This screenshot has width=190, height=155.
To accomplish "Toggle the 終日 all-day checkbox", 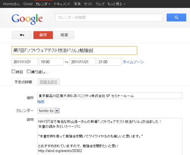I will [x=14, y=72].
